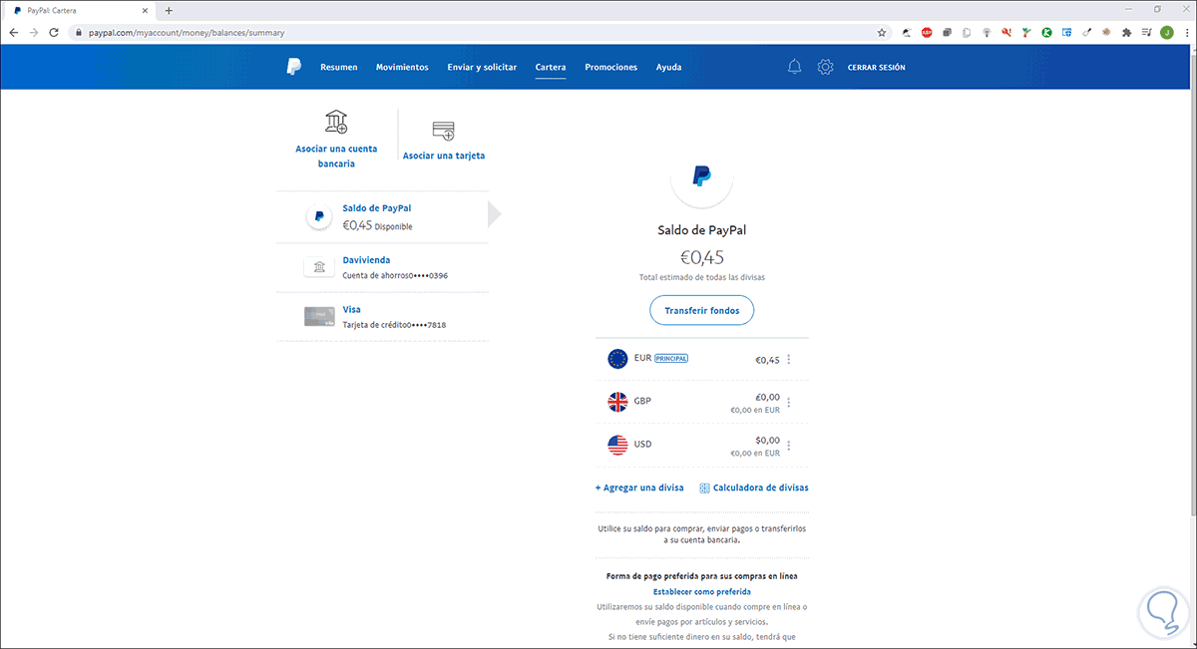Select the Visa credit card entry

[383, 317]
